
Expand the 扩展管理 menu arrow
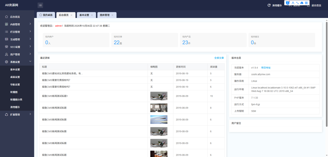coord(30,114)
